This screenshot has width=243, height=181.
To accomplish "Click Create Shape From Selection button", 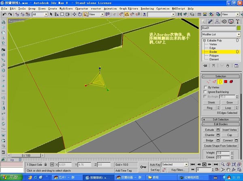I will click(221, 146).
